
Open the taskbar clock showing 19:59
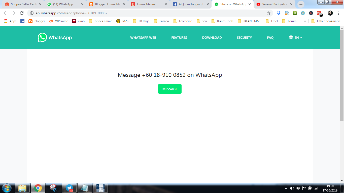point(330,188)
